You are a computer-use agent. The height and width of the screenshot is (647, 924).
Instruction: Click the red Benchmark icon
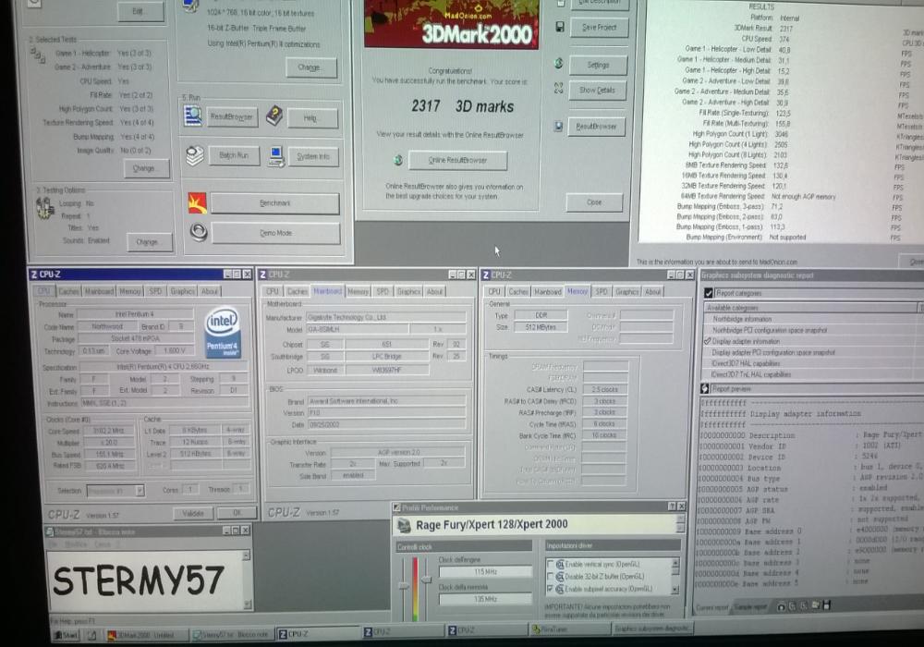coord(197,202)
